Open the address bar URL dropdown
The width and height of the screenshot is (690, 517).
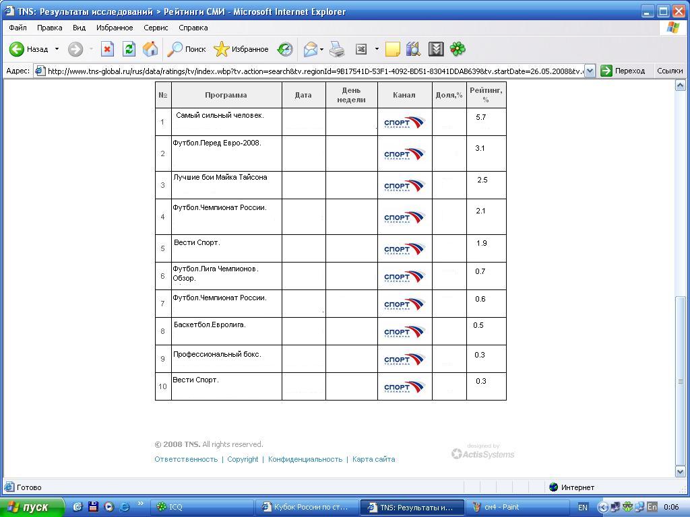(590, 71)
